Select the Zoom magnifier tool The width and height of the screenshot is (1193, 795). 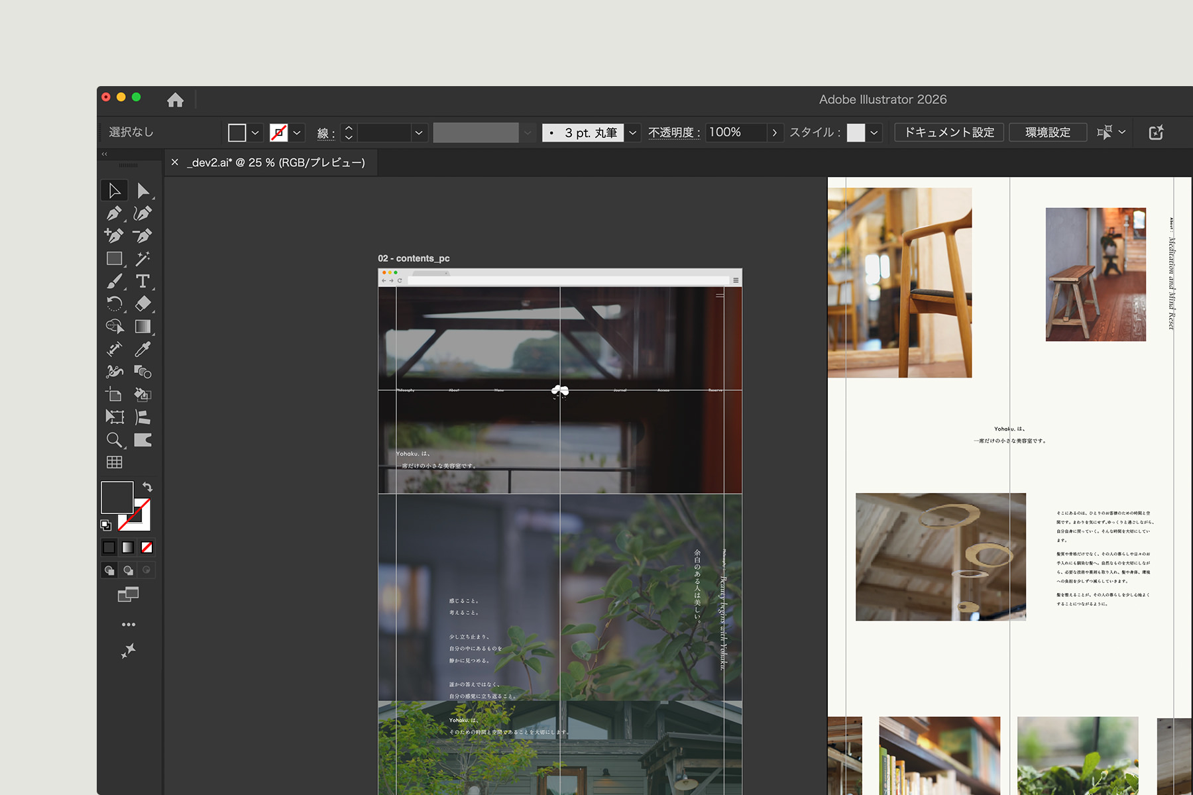click(x=114, y=440)
